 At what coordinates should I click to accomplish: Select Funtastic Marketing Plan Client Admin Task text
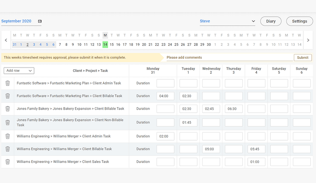(69, 83)
